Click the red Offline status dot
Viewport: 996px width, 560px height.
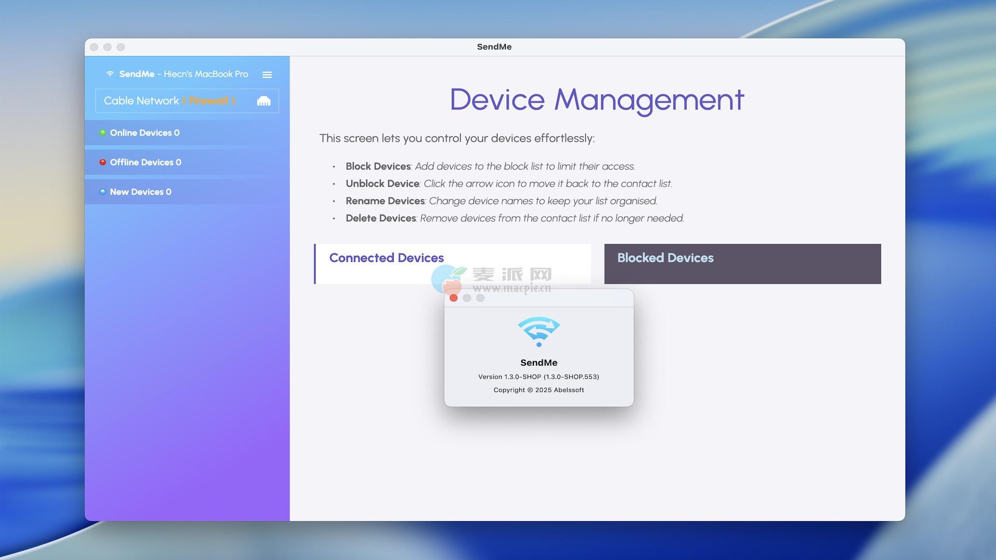click(x=103, y=162)
